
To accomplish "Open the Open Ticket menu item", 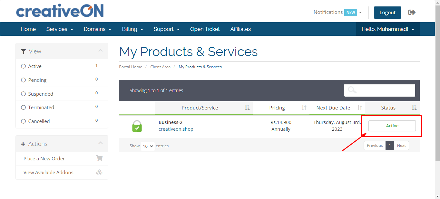I will [x=205, y=29].
